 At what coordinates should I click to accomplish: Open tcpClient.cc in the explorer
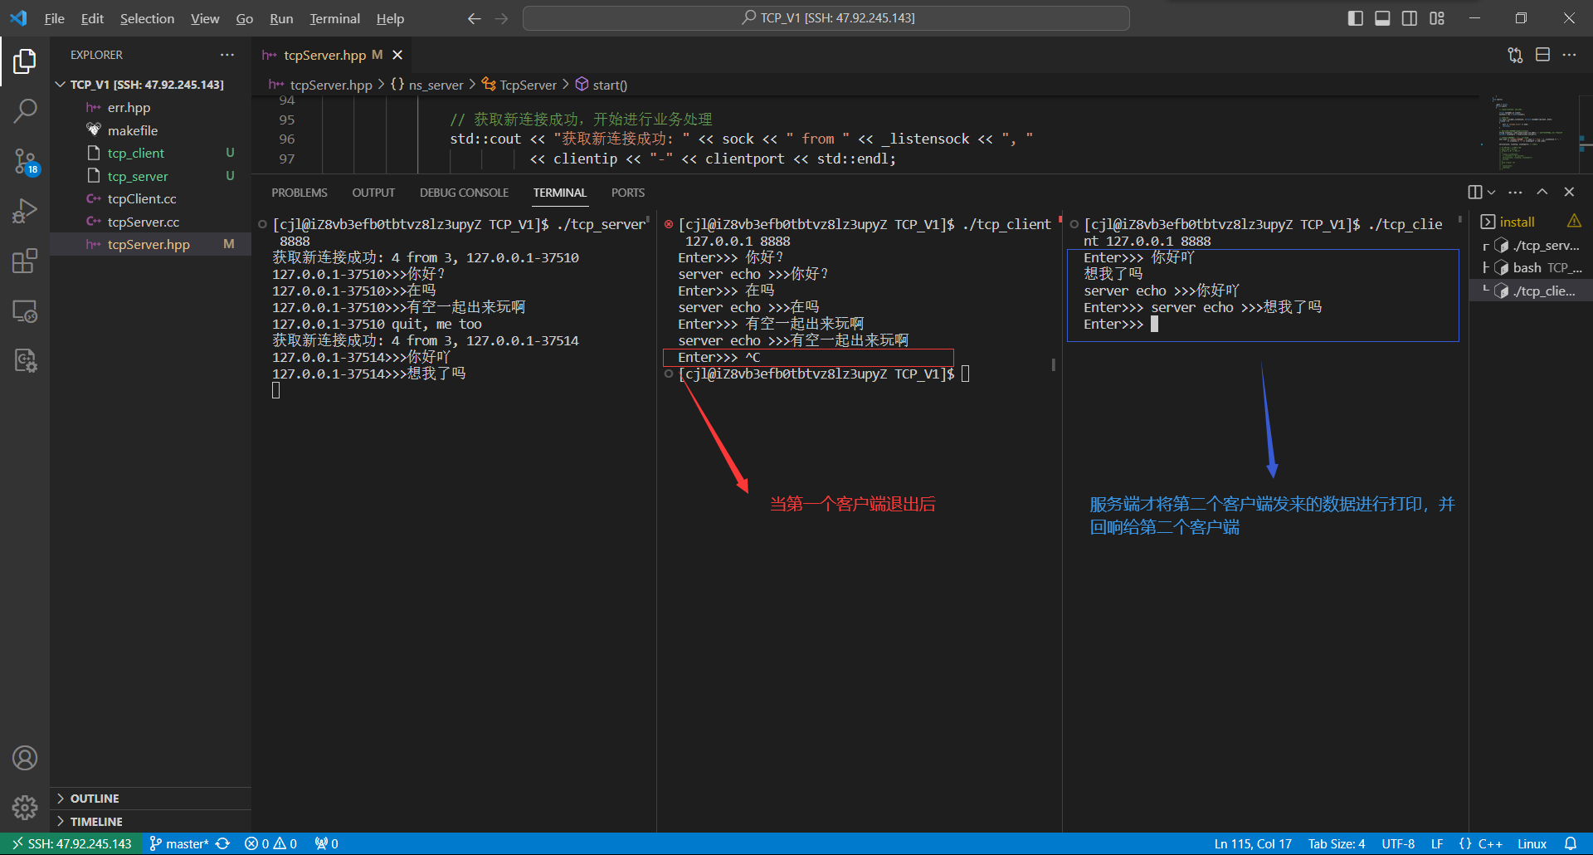pos(150,199)
